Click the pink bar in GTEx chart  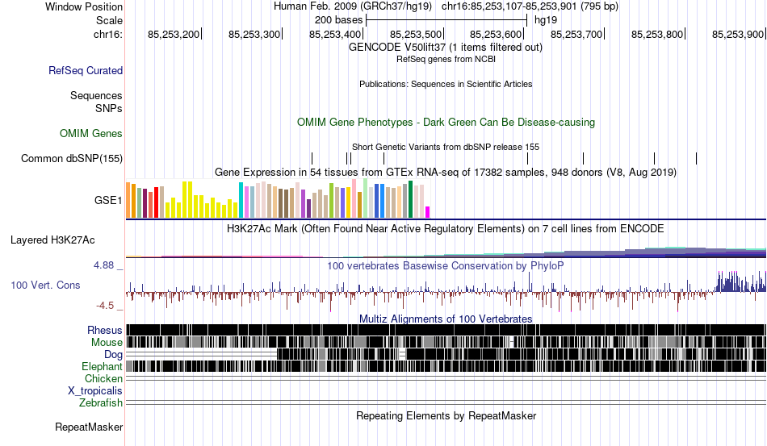354,198
